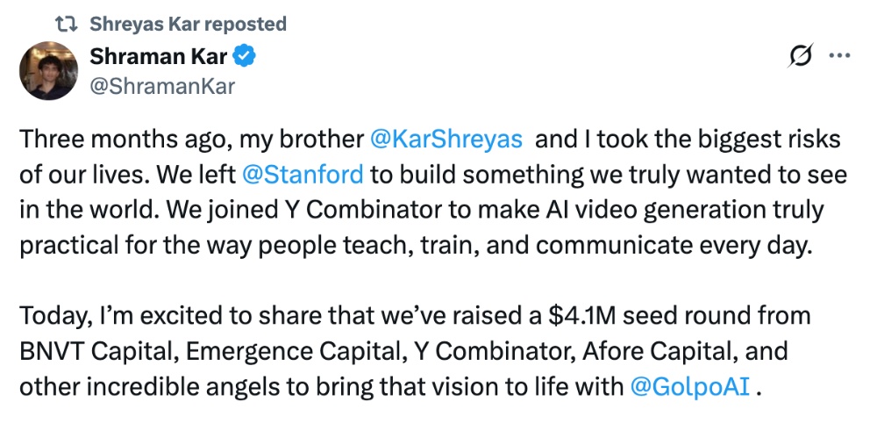Visit the @GolpoAI mention
Image resolution: width=877 pixels, height=423 pixels.
click(x=690, y=386)
